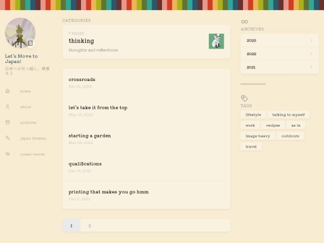The image size is (324, 243).
Task: Open the crossroads post
Action: pyautogui.click(x=146, y=83)
